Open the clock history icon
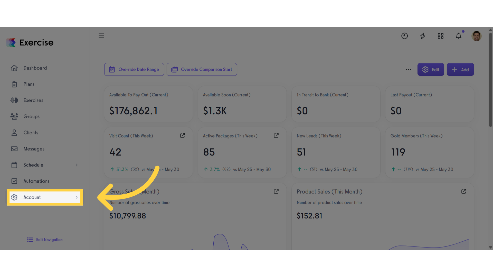The image size is (493, 277). click(404, 36)
